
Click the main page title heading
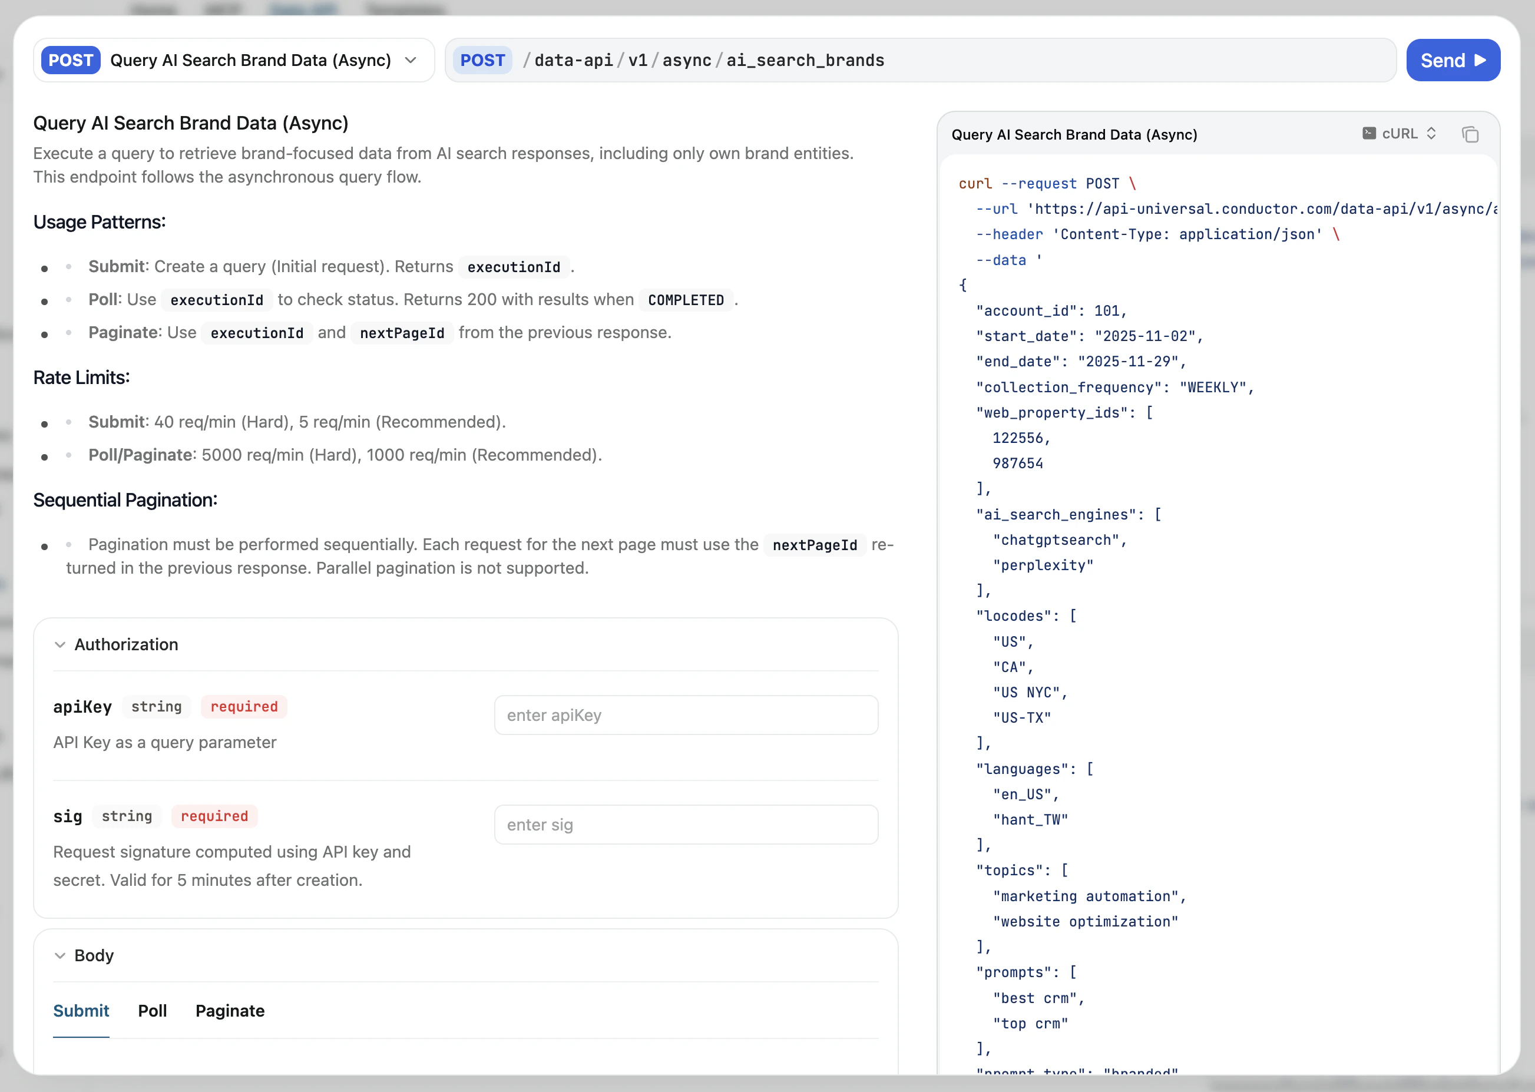(x=191, y=124)
